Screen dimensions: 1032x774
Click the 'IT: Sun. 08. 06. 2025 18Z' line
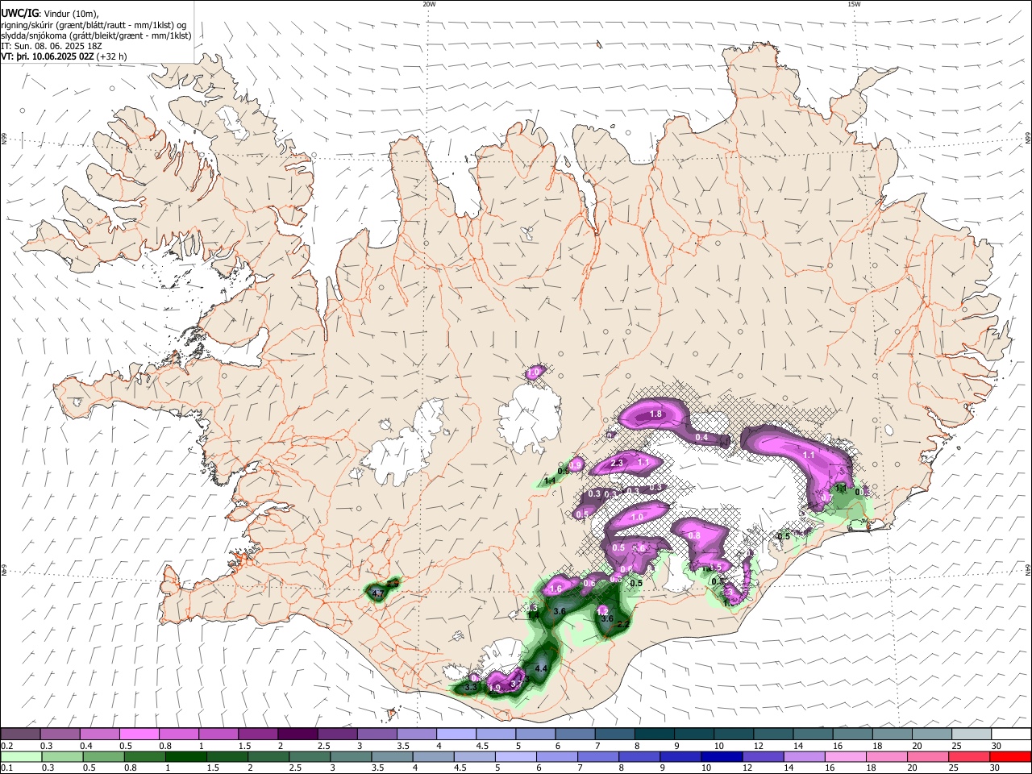tap(52, 46)
